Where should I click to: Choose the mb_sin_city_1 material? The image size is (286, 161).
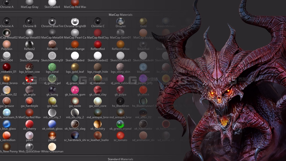tap(52, 114)
